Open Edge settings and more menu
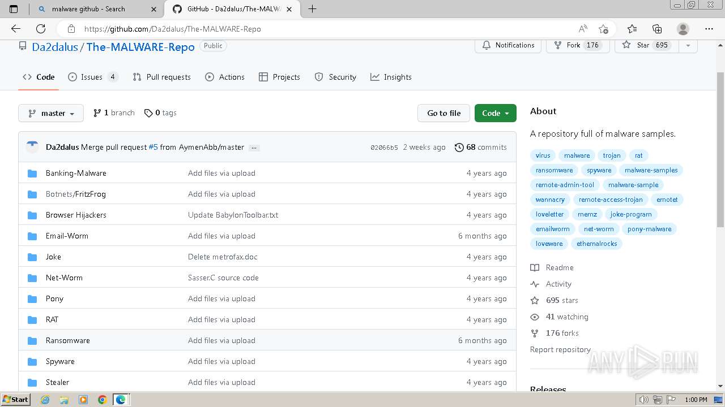The image size is (725, 407). (x=709, y=29)
